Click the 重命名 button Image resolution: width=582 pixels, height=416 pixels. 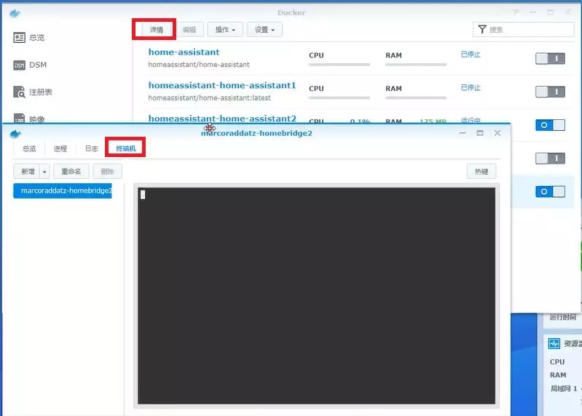71,172
